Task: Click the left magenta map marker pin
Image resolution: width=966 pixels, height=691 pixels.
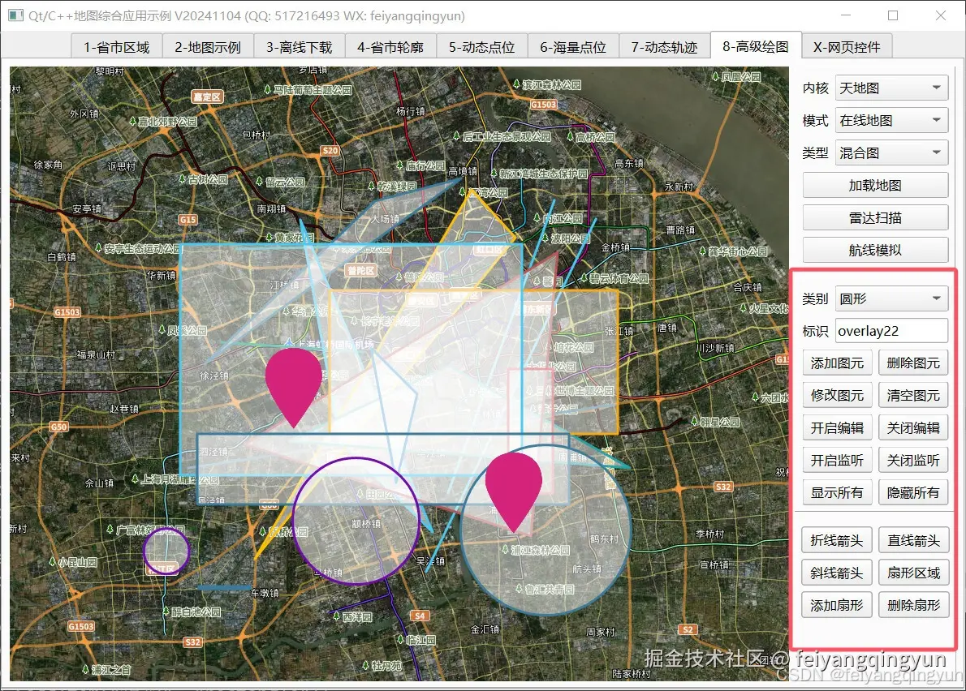Action: coord(294,381)
